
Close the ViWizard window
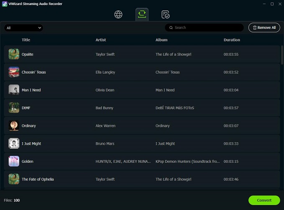coord(280,4)
